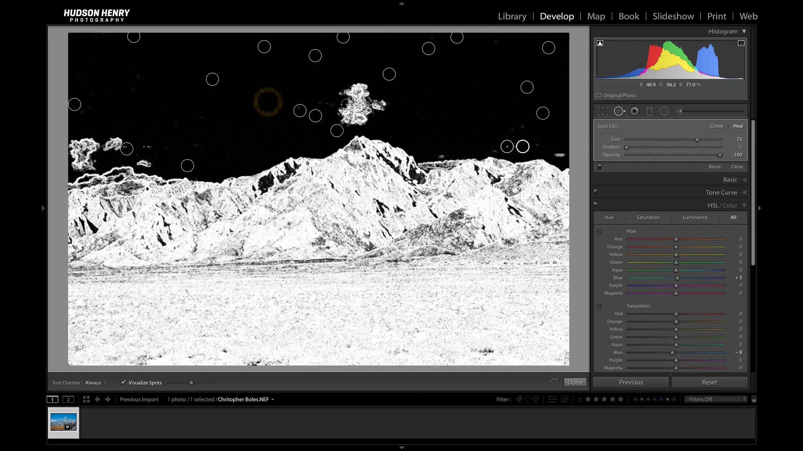This screenshot has height=451, width=803.
Task: Filter by red color label
Action: point(635,399)
